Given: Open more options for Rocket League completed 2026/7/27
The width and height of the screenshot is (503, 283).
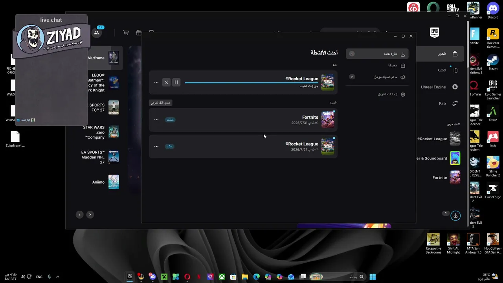Looking at the screenshot, I should click(156, 146).
